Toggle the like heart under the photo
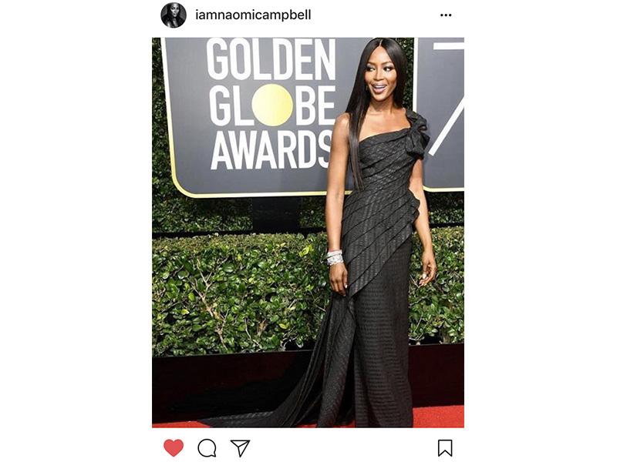The image size is (617, 462). point(174,447)
